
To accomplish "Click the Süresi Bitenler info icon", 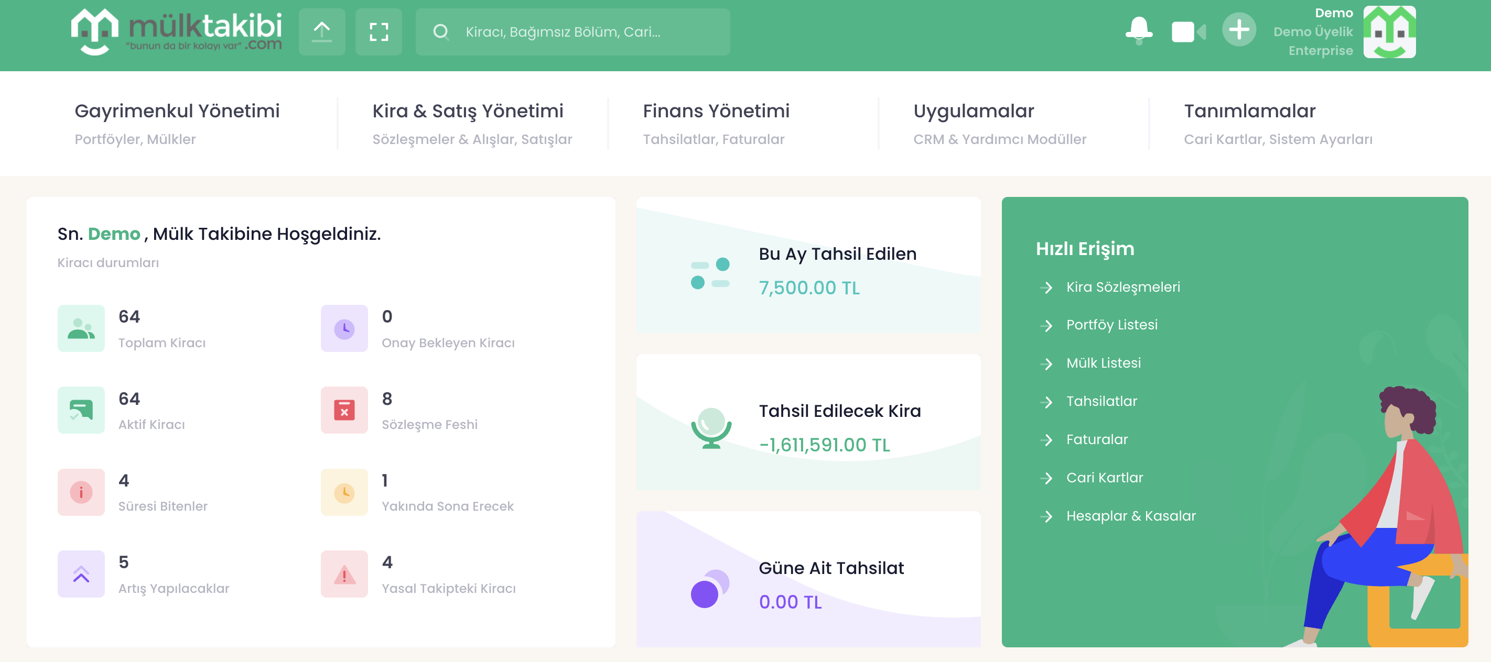I will pyautogui.click(x=81, y=493).
